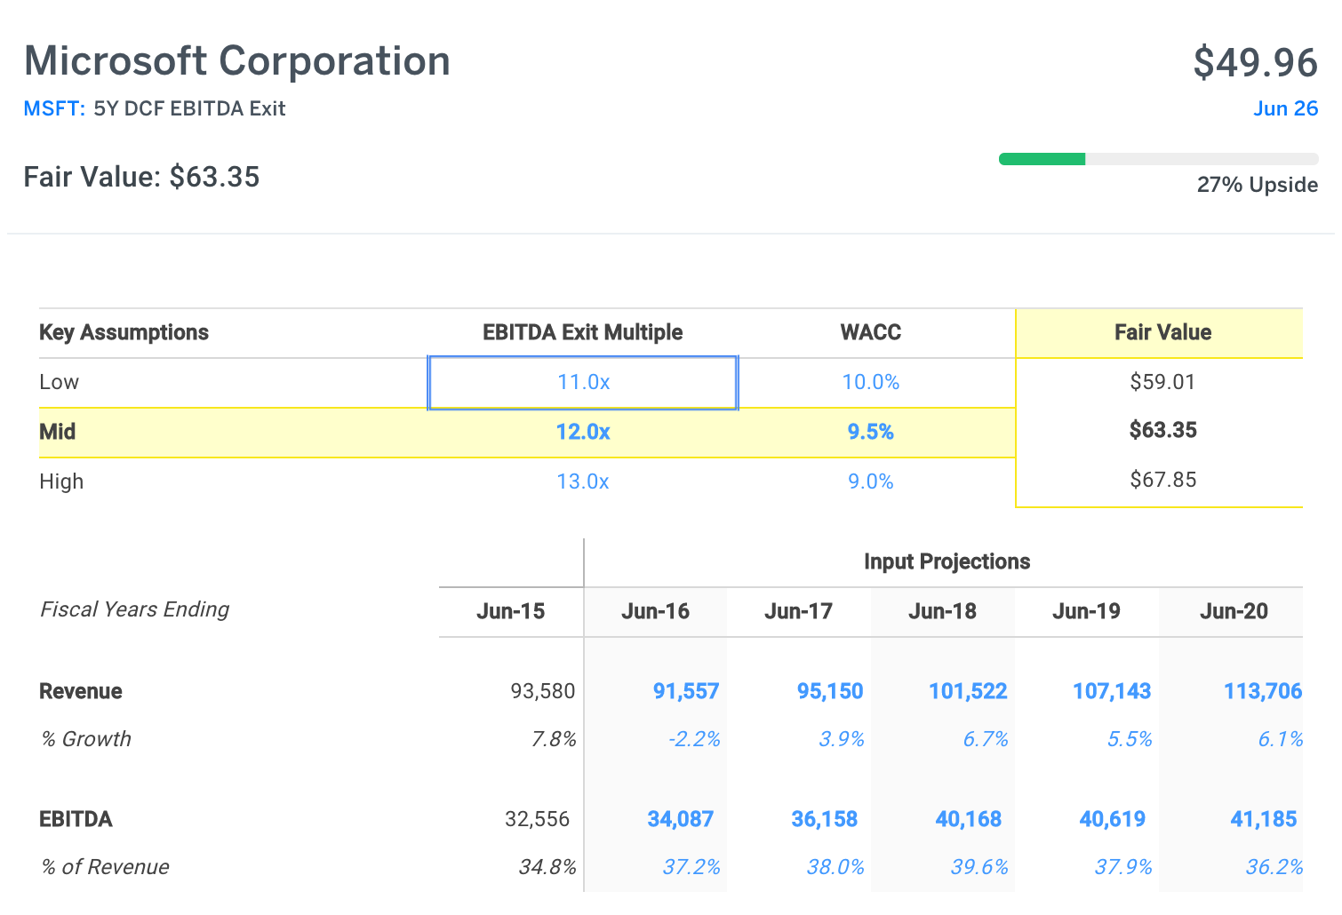Image resolution: width=1342 pixels, height=915 pixels.
Task: Click the Revenue row label
Action: pos(81,692)
